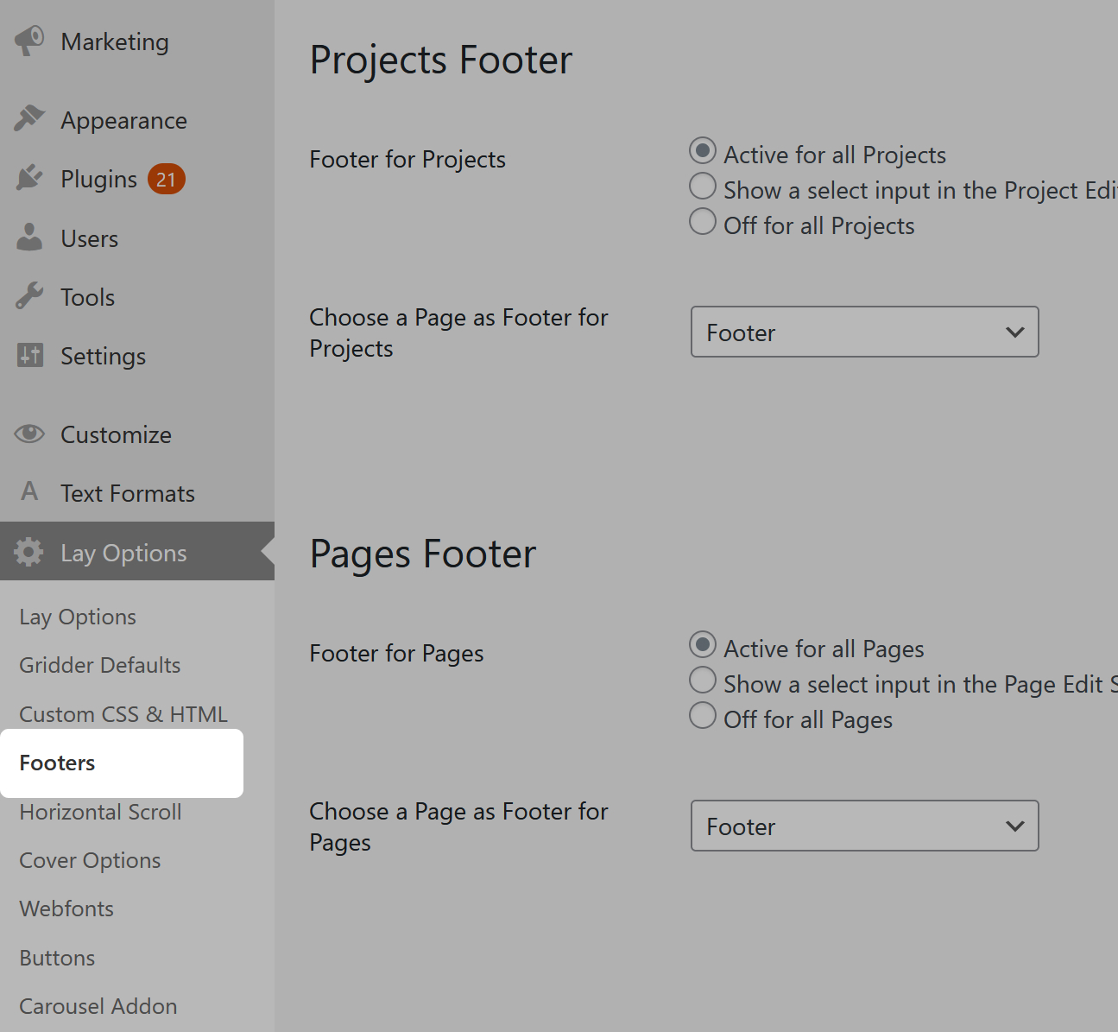
Task: Select Active for all Projects
Action: coord(702,150)
